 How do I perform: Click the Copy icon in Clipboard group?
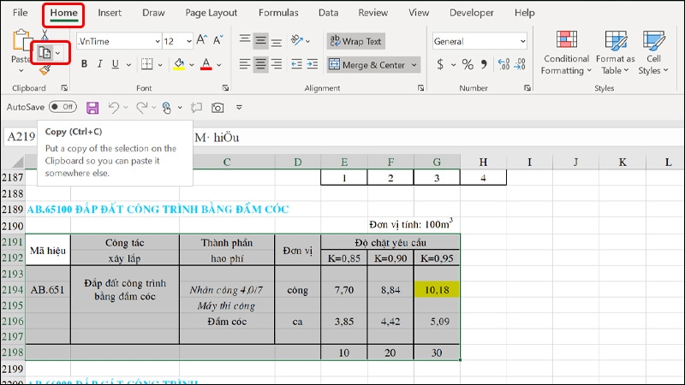coord(45,53)
